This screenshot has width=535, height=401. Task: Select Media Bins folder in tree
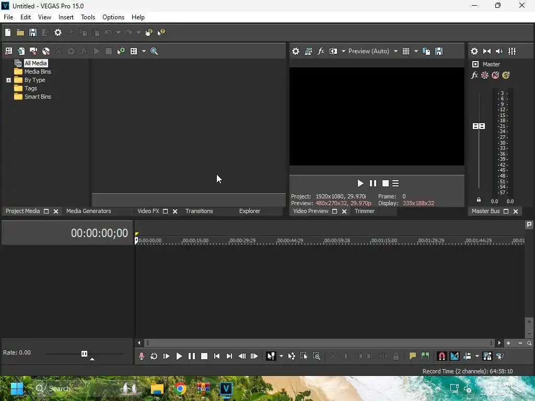(32, 72)
